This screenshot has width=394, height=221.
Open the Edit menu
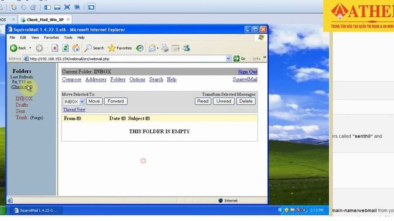(x=23, y=37)
